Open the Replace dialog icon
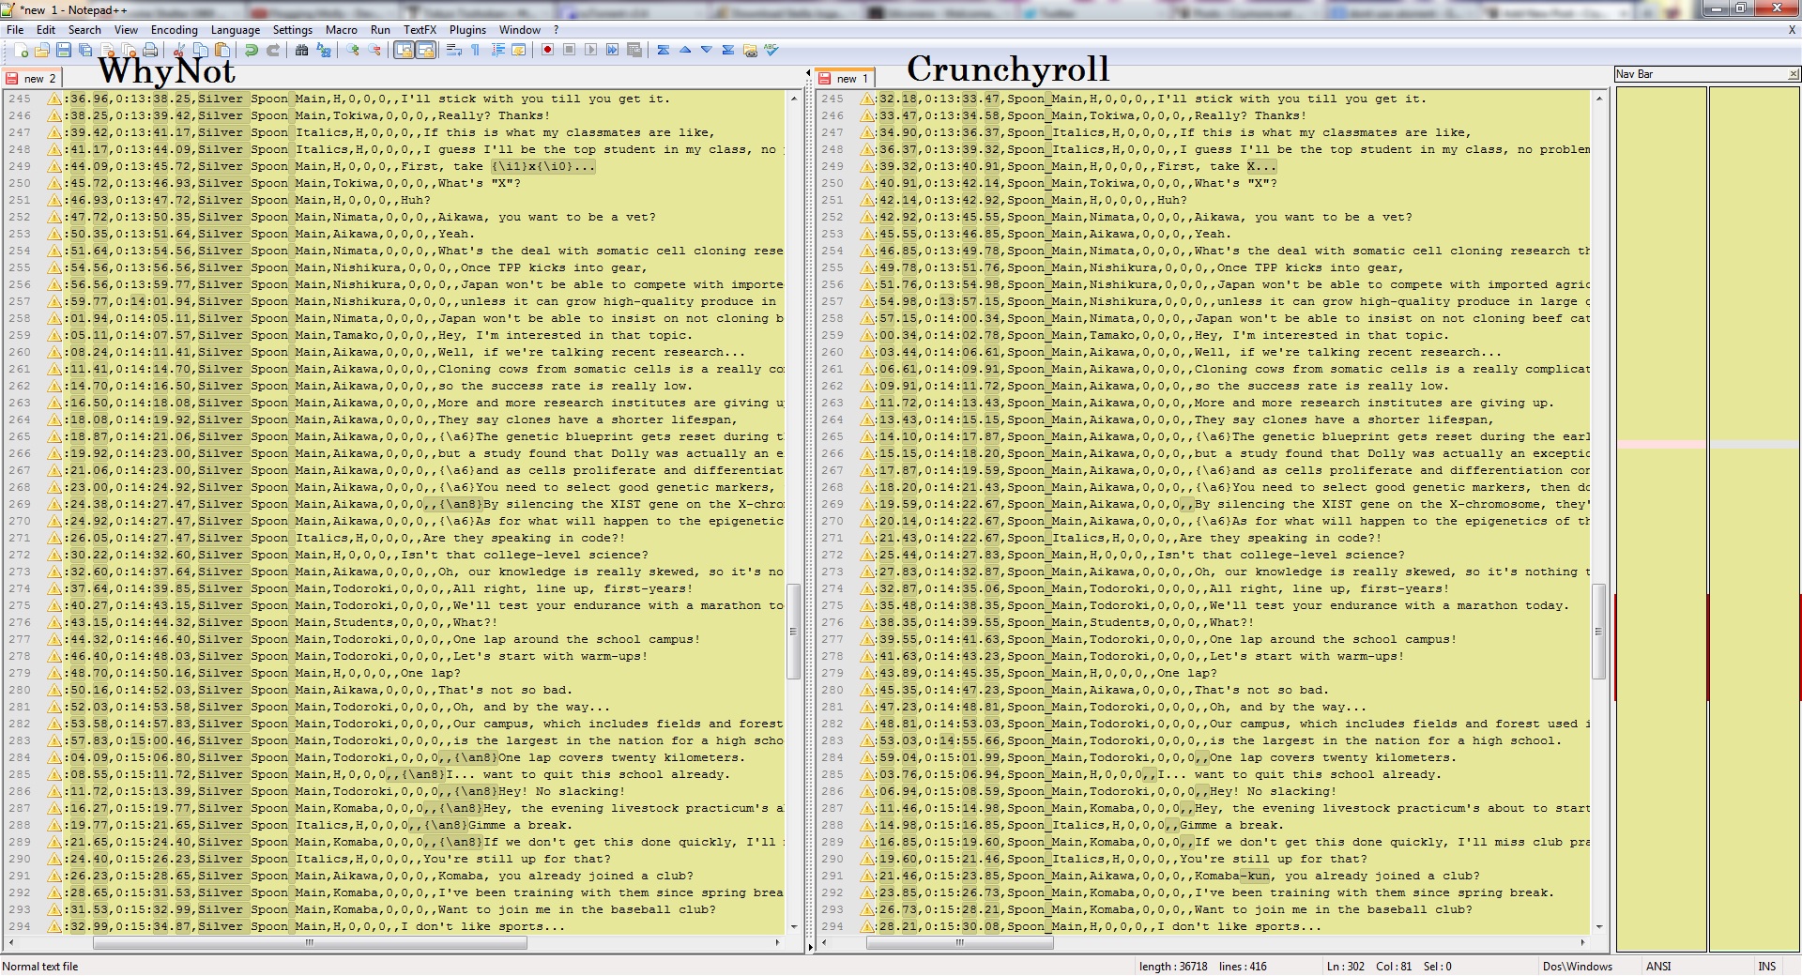 coord(324,50)
